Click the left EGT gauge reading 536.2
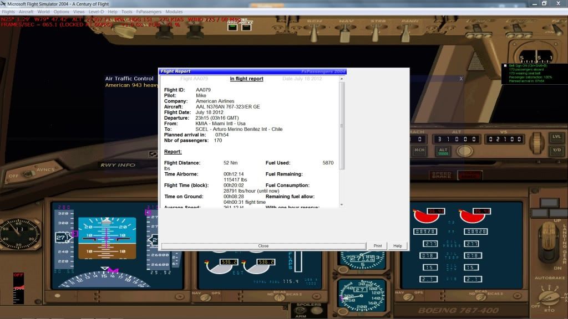 (x=221, y=267)
